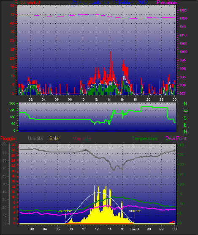Click the 1020 pressure axis value
This screenshot has width=198, height=235.
coord(183,19)
